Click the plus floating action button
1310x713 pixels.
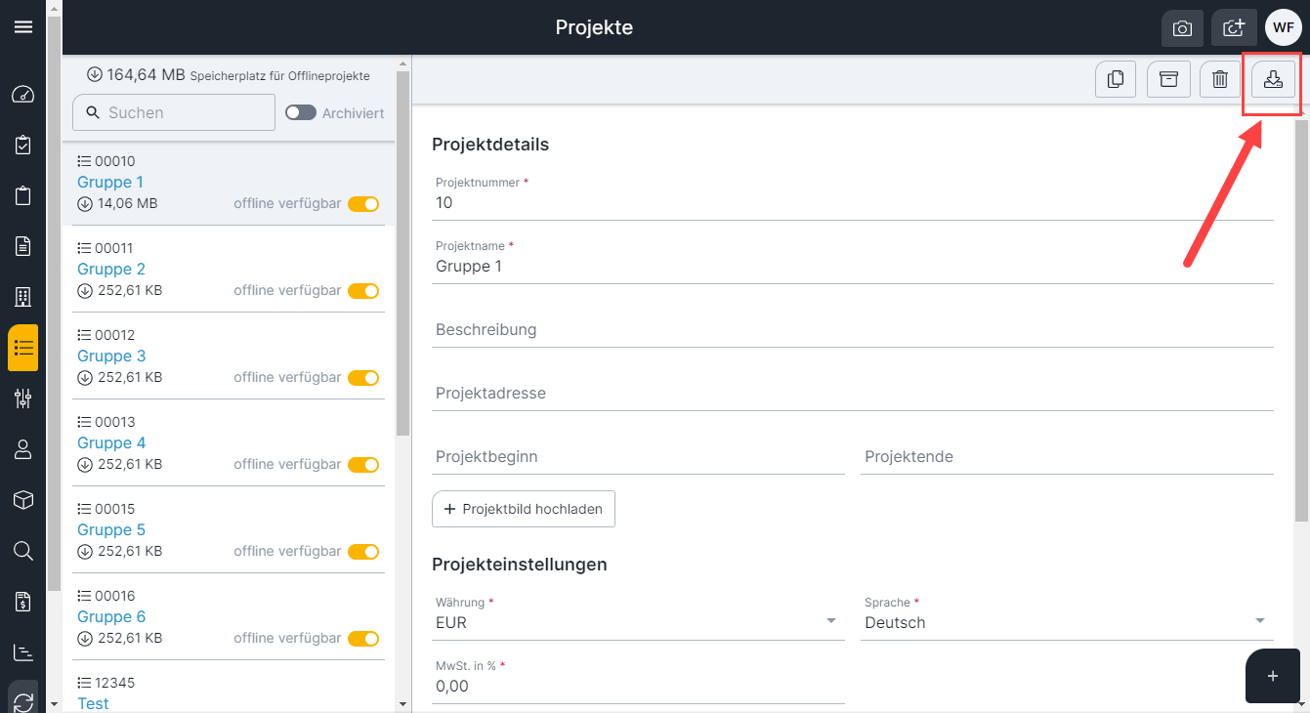[1273, 676]
